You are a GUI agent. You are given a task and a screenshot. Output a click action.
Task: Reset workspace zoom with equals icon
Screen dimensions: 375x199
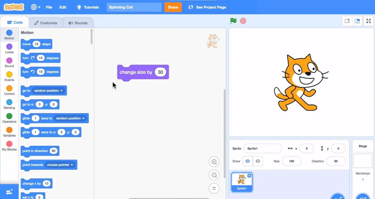tap(214, 188)
